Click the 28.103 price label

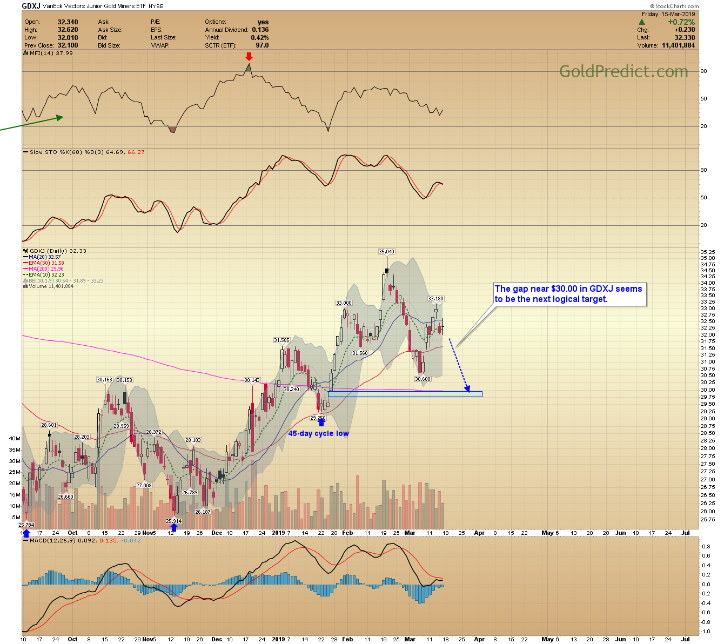click(x=193, y=440)
